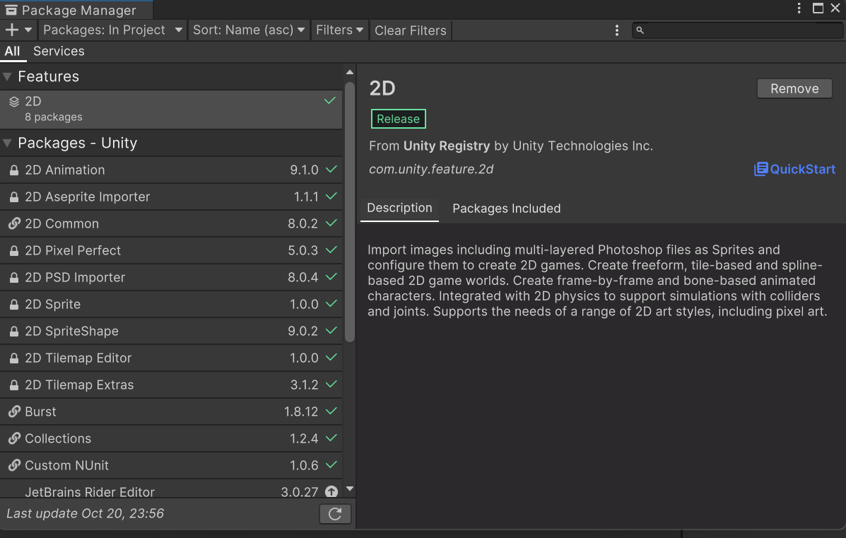846x538 pixels.
Task: Click the installed checkmark on 2D Common row
Action: coord(331,223)
